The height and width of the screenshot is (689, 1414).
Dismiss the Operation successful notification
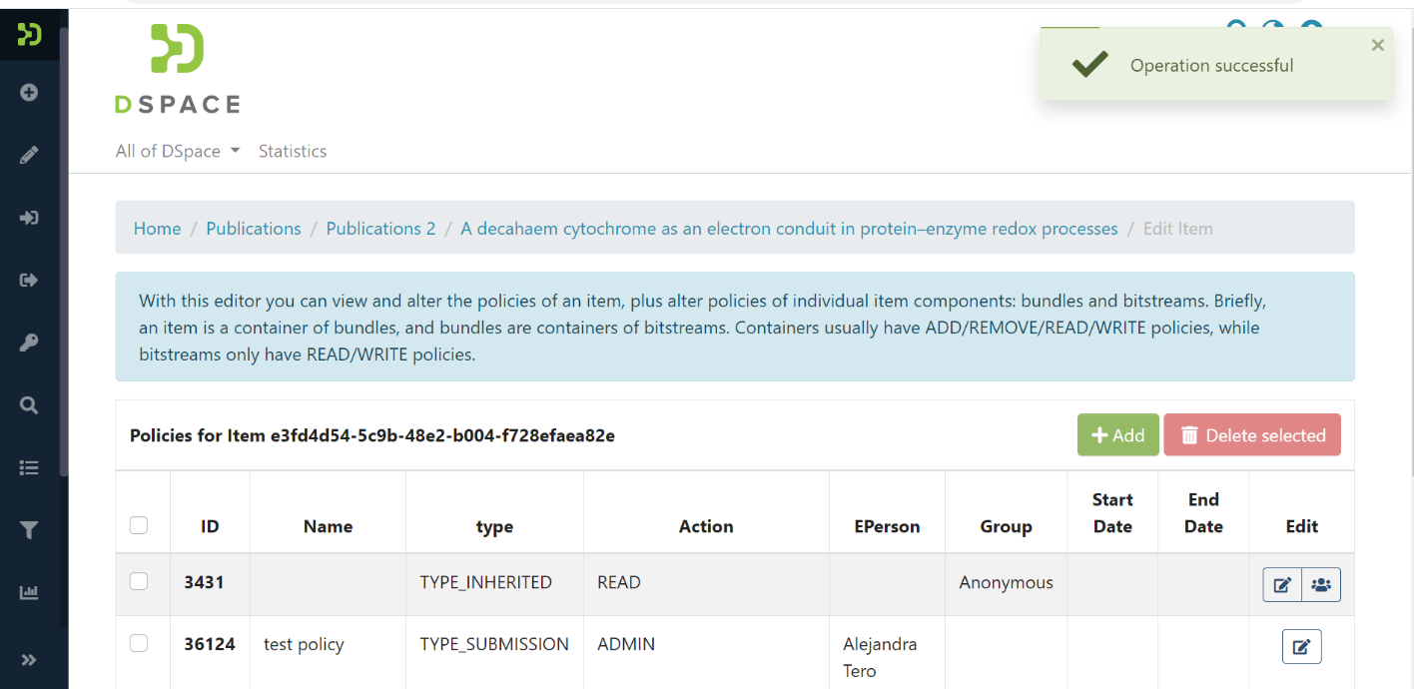click(x=1378, y=45)
